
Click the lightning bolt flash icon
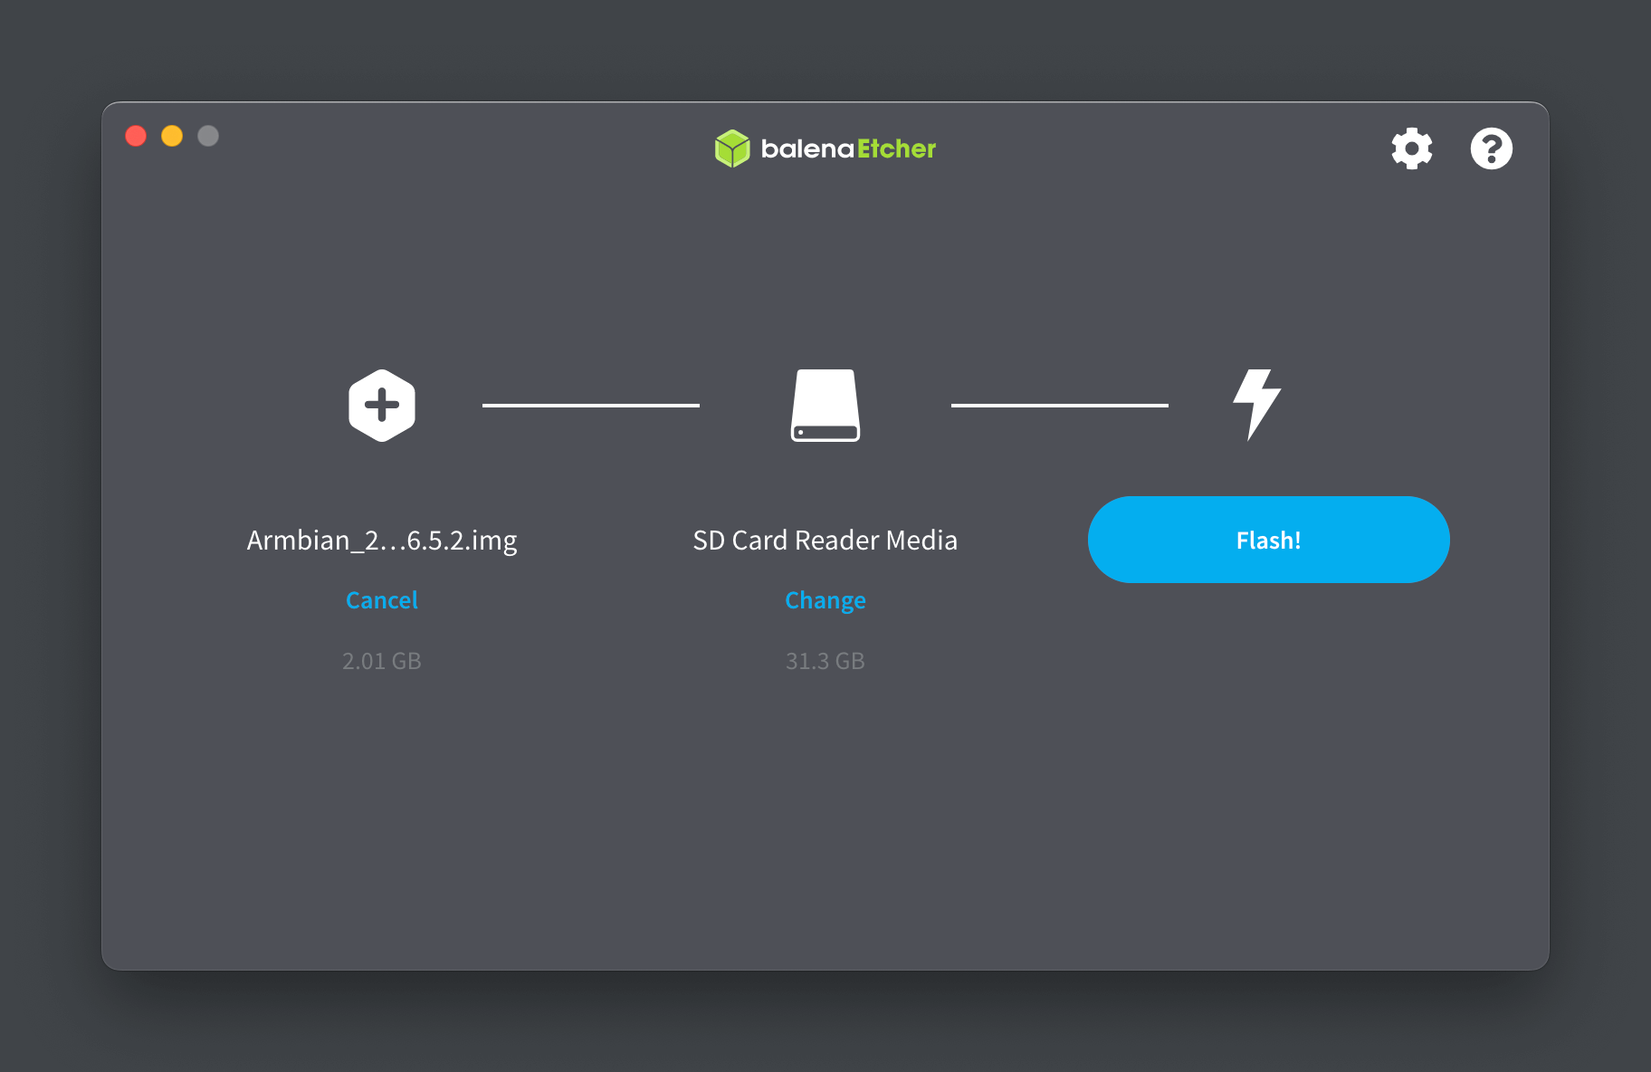click(1257, 404)
